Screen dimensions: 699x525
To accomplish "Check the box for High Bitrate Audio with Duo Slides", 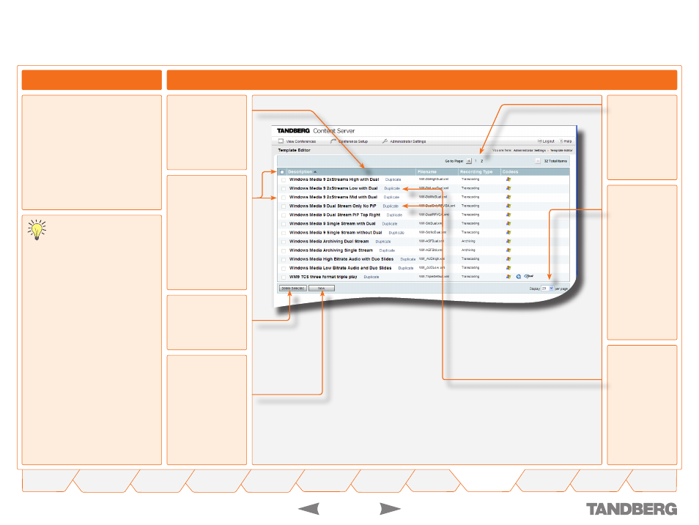I will tap(284, 259).
